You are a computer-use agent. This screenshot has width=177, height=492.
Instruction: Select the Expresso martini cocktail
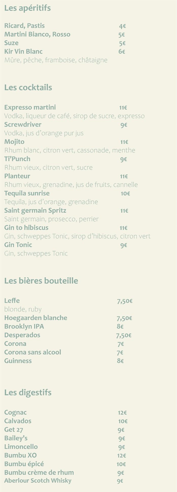30,108
